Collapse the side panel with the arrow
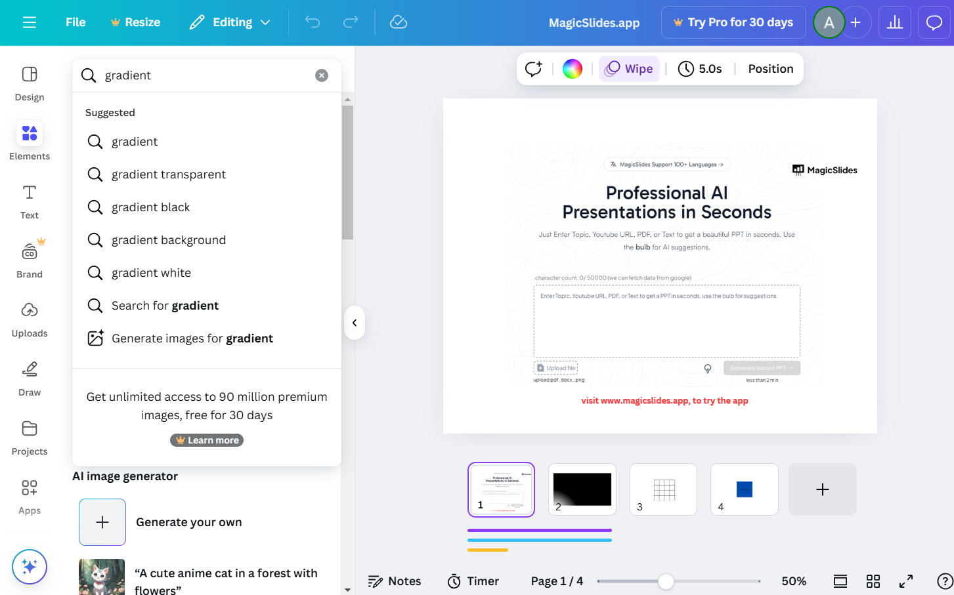 pos(355,323)
